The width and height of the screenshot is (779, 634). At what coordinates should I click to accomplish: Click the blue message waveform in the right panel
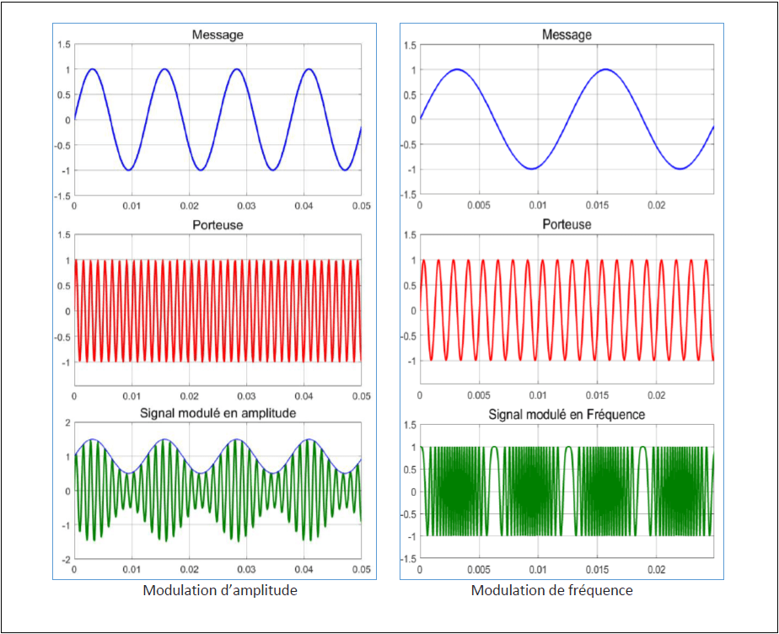456,70
